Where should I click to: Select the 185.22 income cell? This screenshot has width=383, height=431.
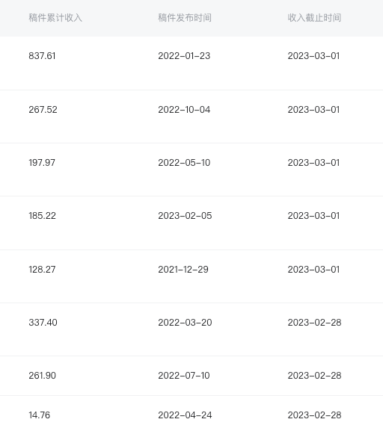(x=42, y=216)
